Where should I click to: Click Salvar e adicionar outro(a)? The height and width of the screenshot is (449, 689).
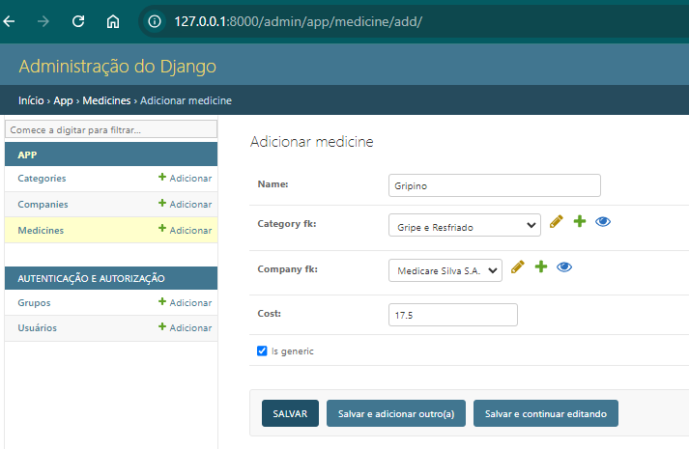(x=396, y=413)
